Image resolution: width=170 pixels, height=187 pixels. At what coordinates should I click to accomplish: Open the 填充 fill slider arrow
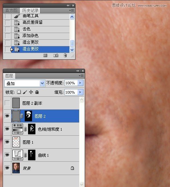pyautogui.click(x=80, y=92)
